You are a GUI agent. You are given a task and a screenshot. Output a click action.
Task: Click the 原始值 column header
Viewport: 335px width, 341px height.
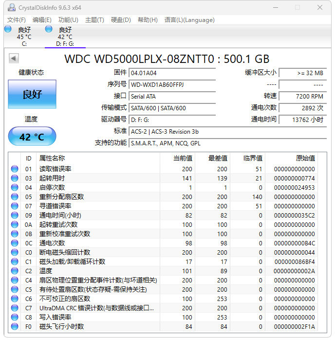pos(291,158)
